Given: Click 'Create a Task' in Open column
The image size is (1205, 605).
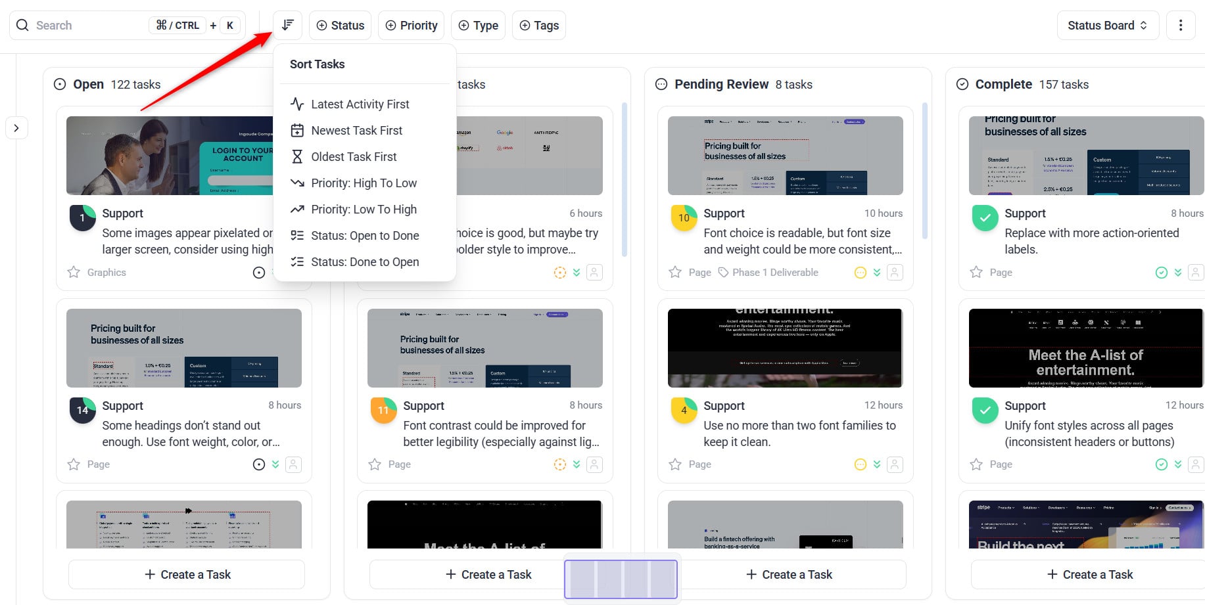Looking at the screenshot, I should pos(187,575).
